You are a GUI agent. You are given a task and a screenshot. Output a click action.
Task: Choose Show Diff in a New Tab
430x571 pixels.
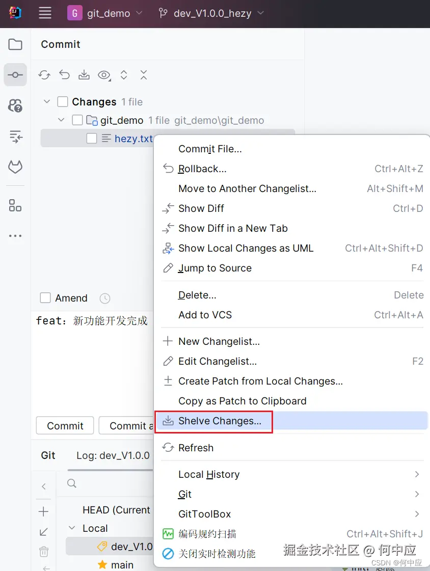pyautogui.click(x=292, y=228)
